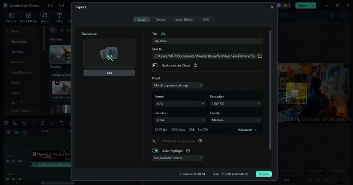This screenshot has height=185, width=353.
Task: Click the AI title generator icon
Action: pyautogui.click(x=163, y=33)
